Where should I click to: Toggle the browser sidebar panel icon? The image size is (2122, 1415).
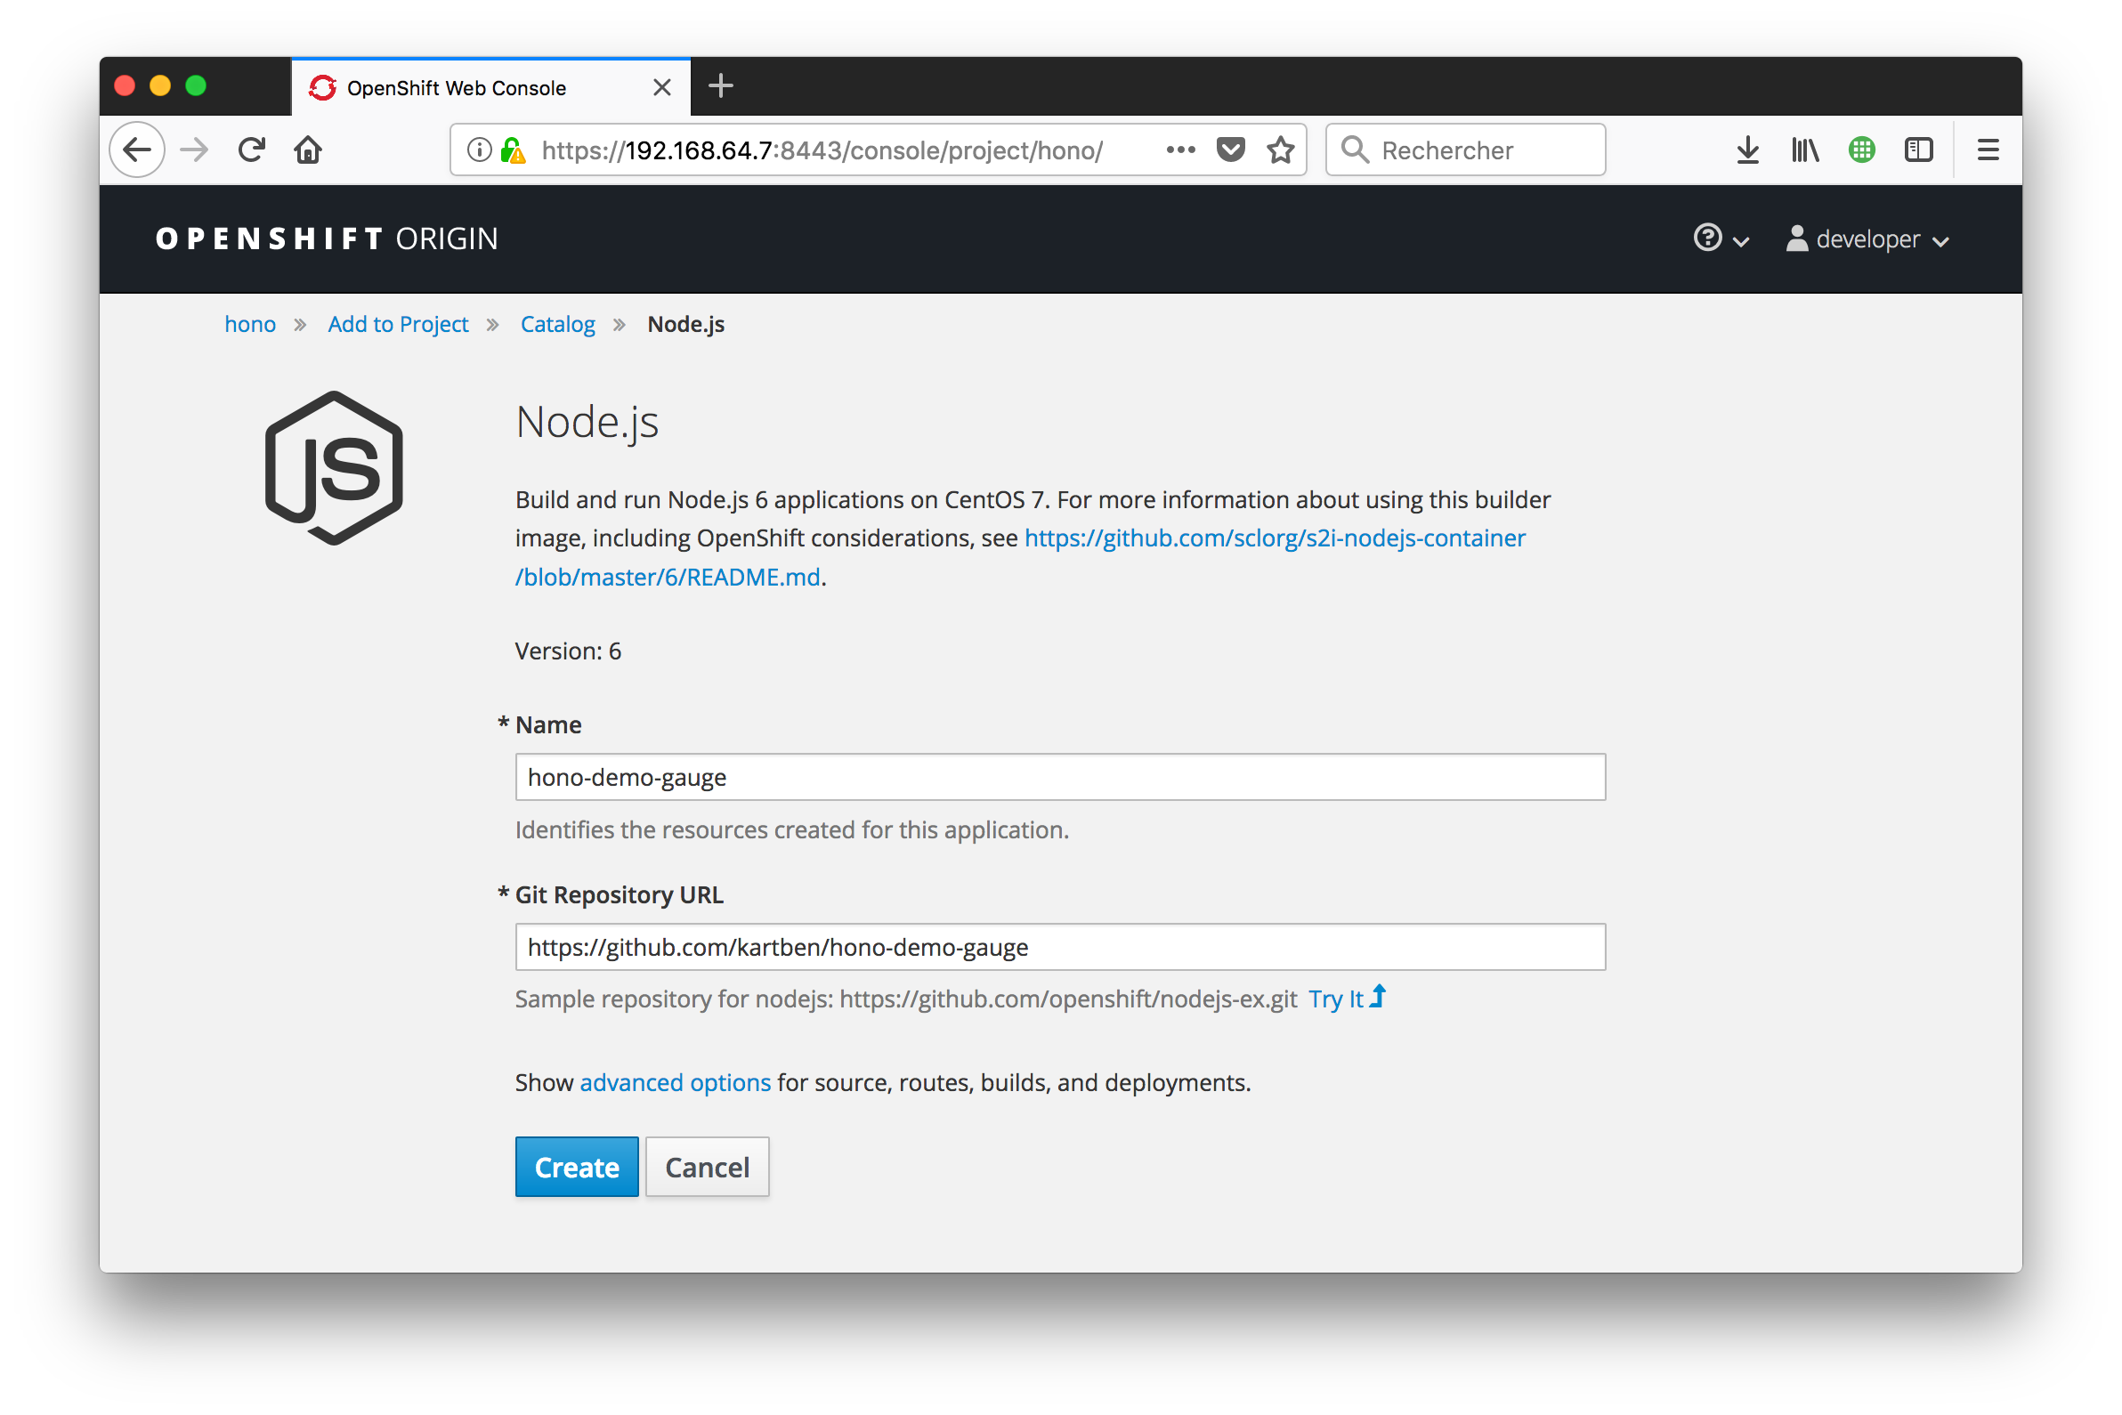1918,150
